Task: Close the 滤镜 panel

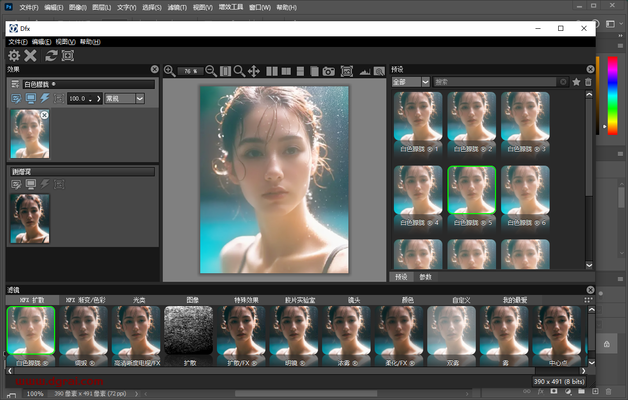Action: (591, 290)
